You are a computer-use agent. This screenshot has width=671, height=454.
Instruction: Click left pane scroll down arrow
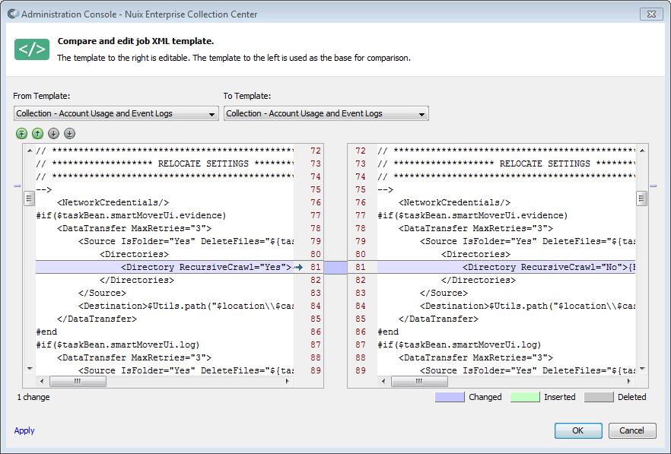[x=29, y=368]
